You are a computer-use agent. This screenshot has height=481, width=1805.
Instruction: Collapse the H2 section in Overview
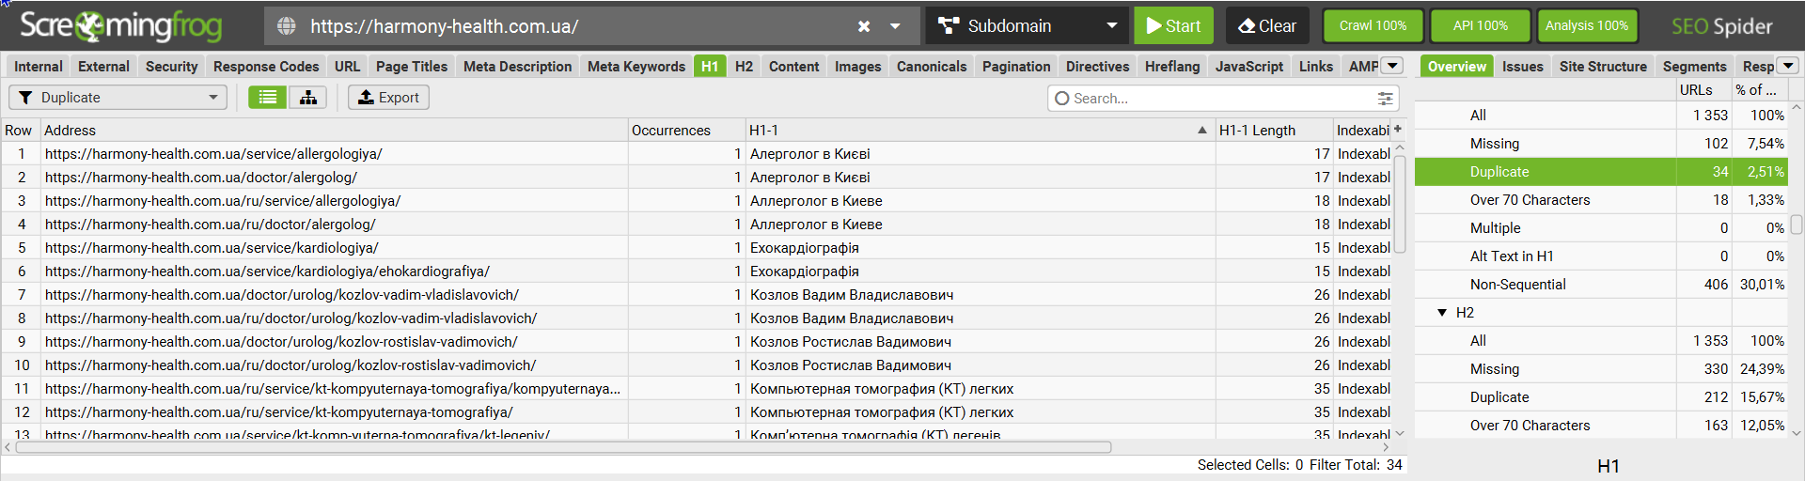pos(1442,313)
